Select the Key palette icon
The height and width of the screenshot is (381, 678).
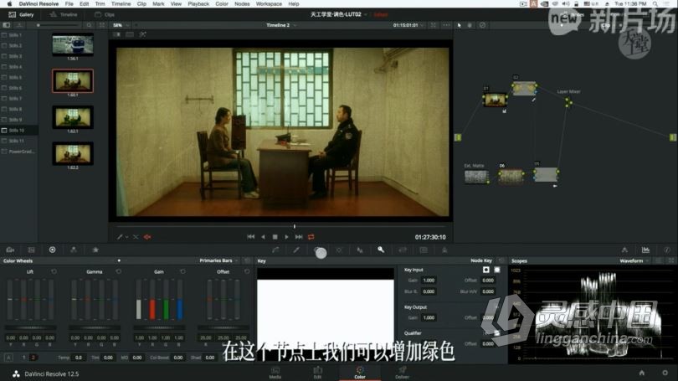click(x=381, y=250)
